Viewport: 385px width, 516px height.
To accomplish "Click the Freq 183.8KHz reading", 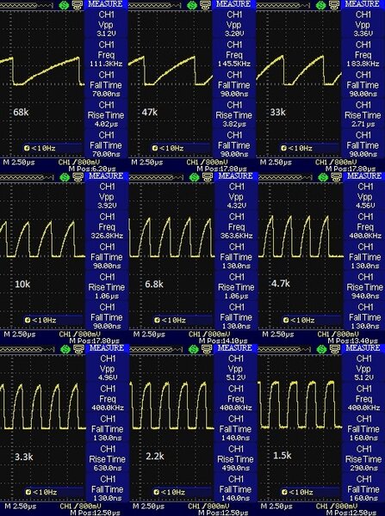I will point(363,64).
